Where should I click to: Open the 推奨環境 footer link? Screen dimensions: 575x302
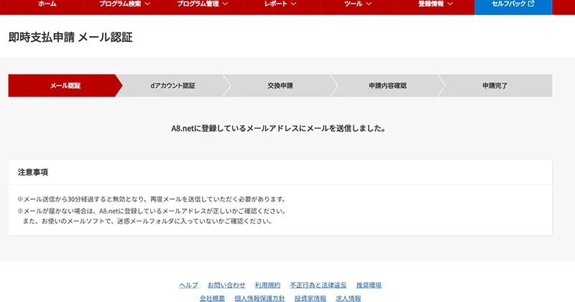point(369,285)
